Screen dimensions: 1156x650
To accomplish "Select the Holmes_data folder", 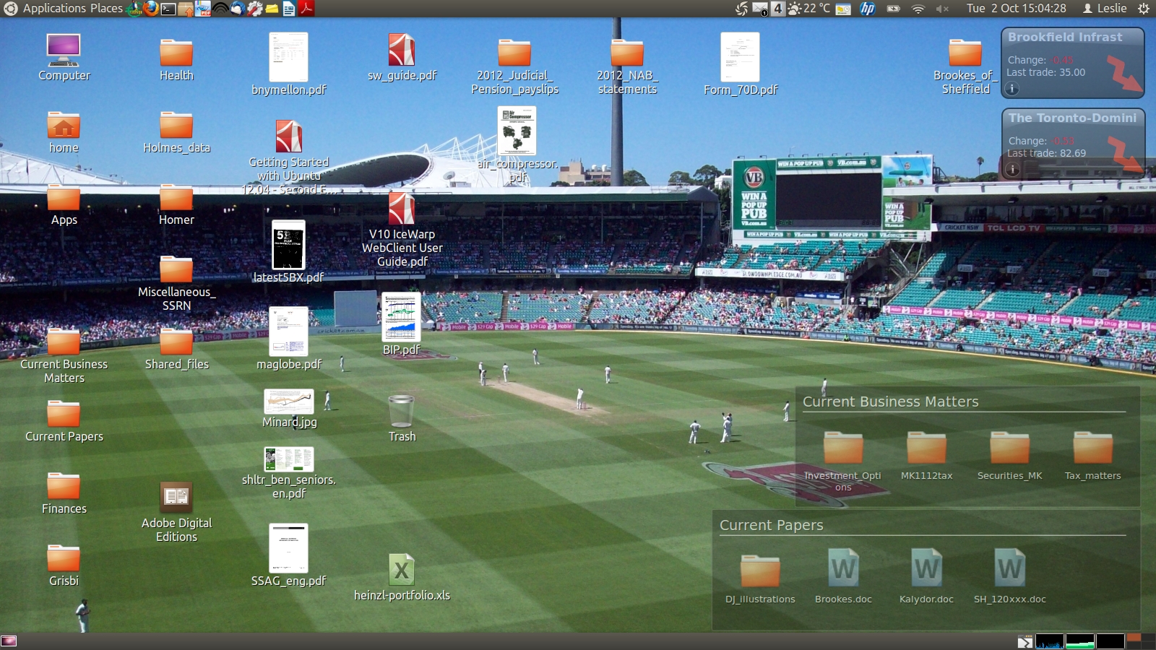I will (x=176, y=132).
